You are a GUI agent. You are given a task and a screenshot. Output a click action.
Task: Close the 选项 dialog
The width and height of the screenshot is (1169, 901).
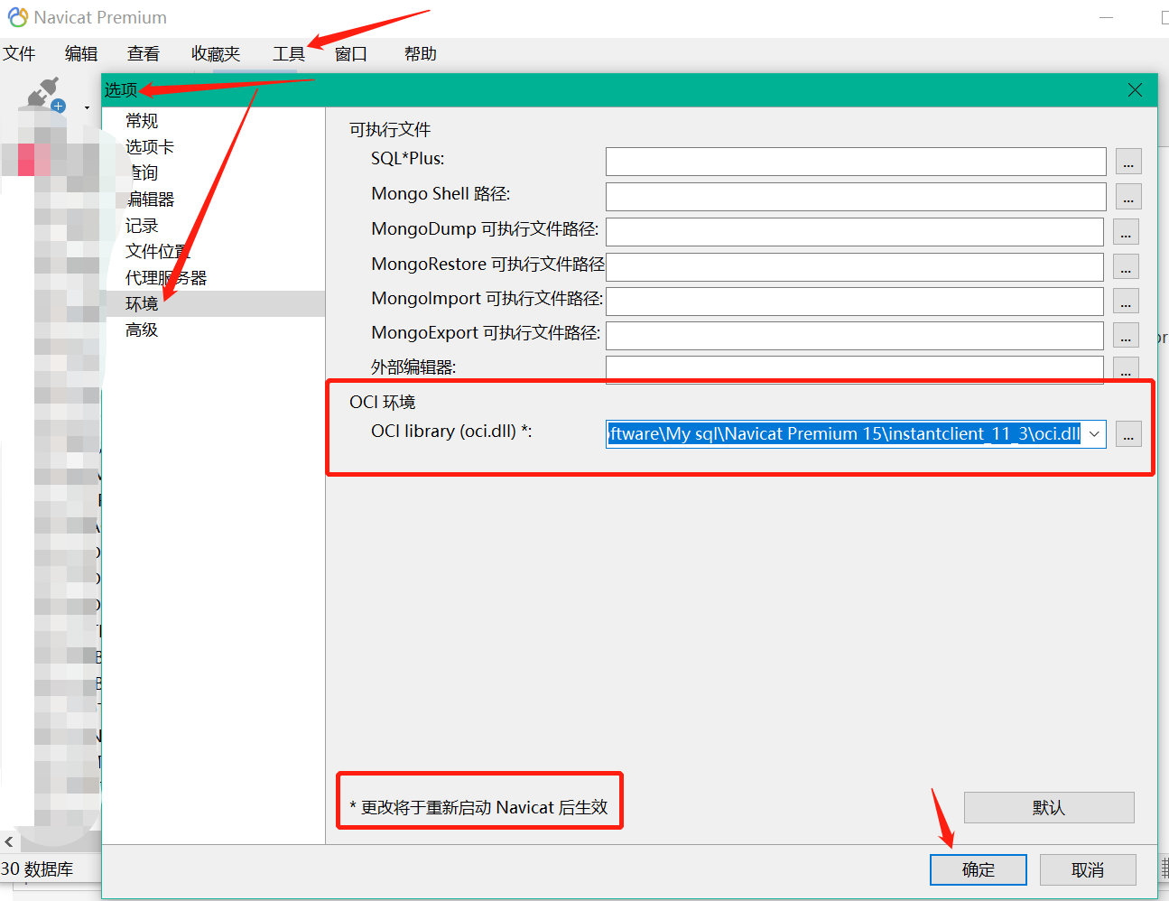pyautogui.click(x=1136, y=90)
